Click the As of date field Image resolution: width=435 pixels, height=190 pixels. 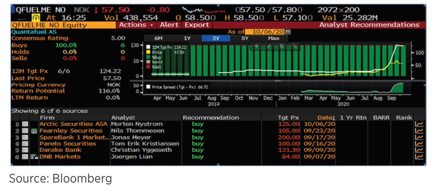coord(265,32)
